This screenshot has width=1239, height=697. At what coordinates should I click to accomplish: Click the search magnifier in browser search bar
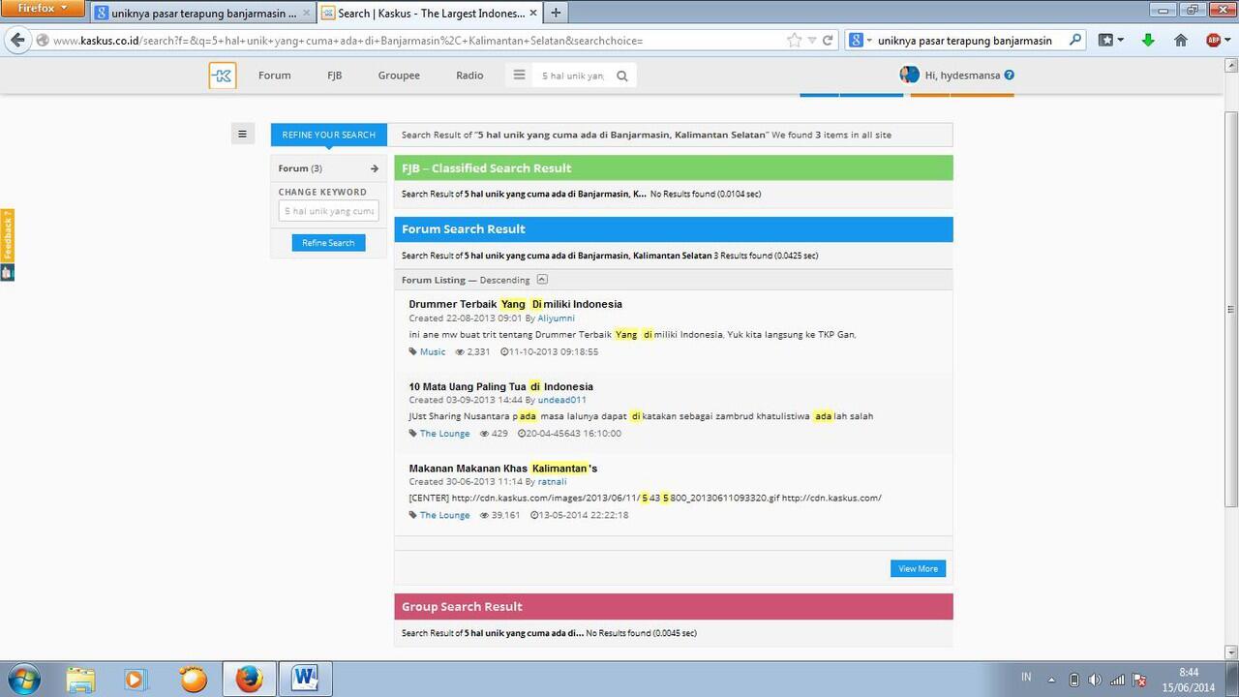(1075, 41)
